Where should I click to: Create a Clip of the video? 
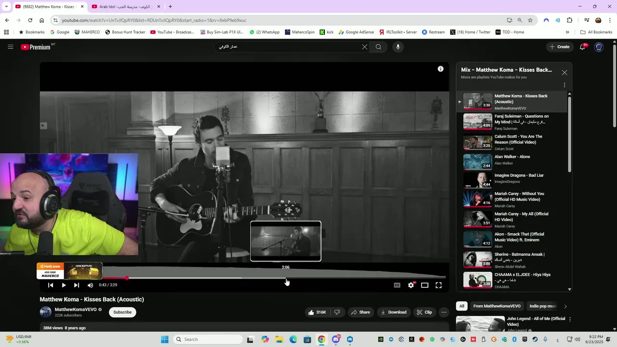[x=424, y=312]
